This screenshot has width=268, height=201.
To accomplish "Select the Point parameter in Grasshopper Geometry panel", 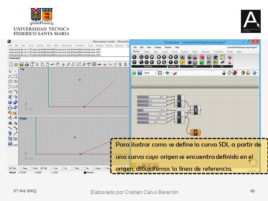I will coord(135,57).
